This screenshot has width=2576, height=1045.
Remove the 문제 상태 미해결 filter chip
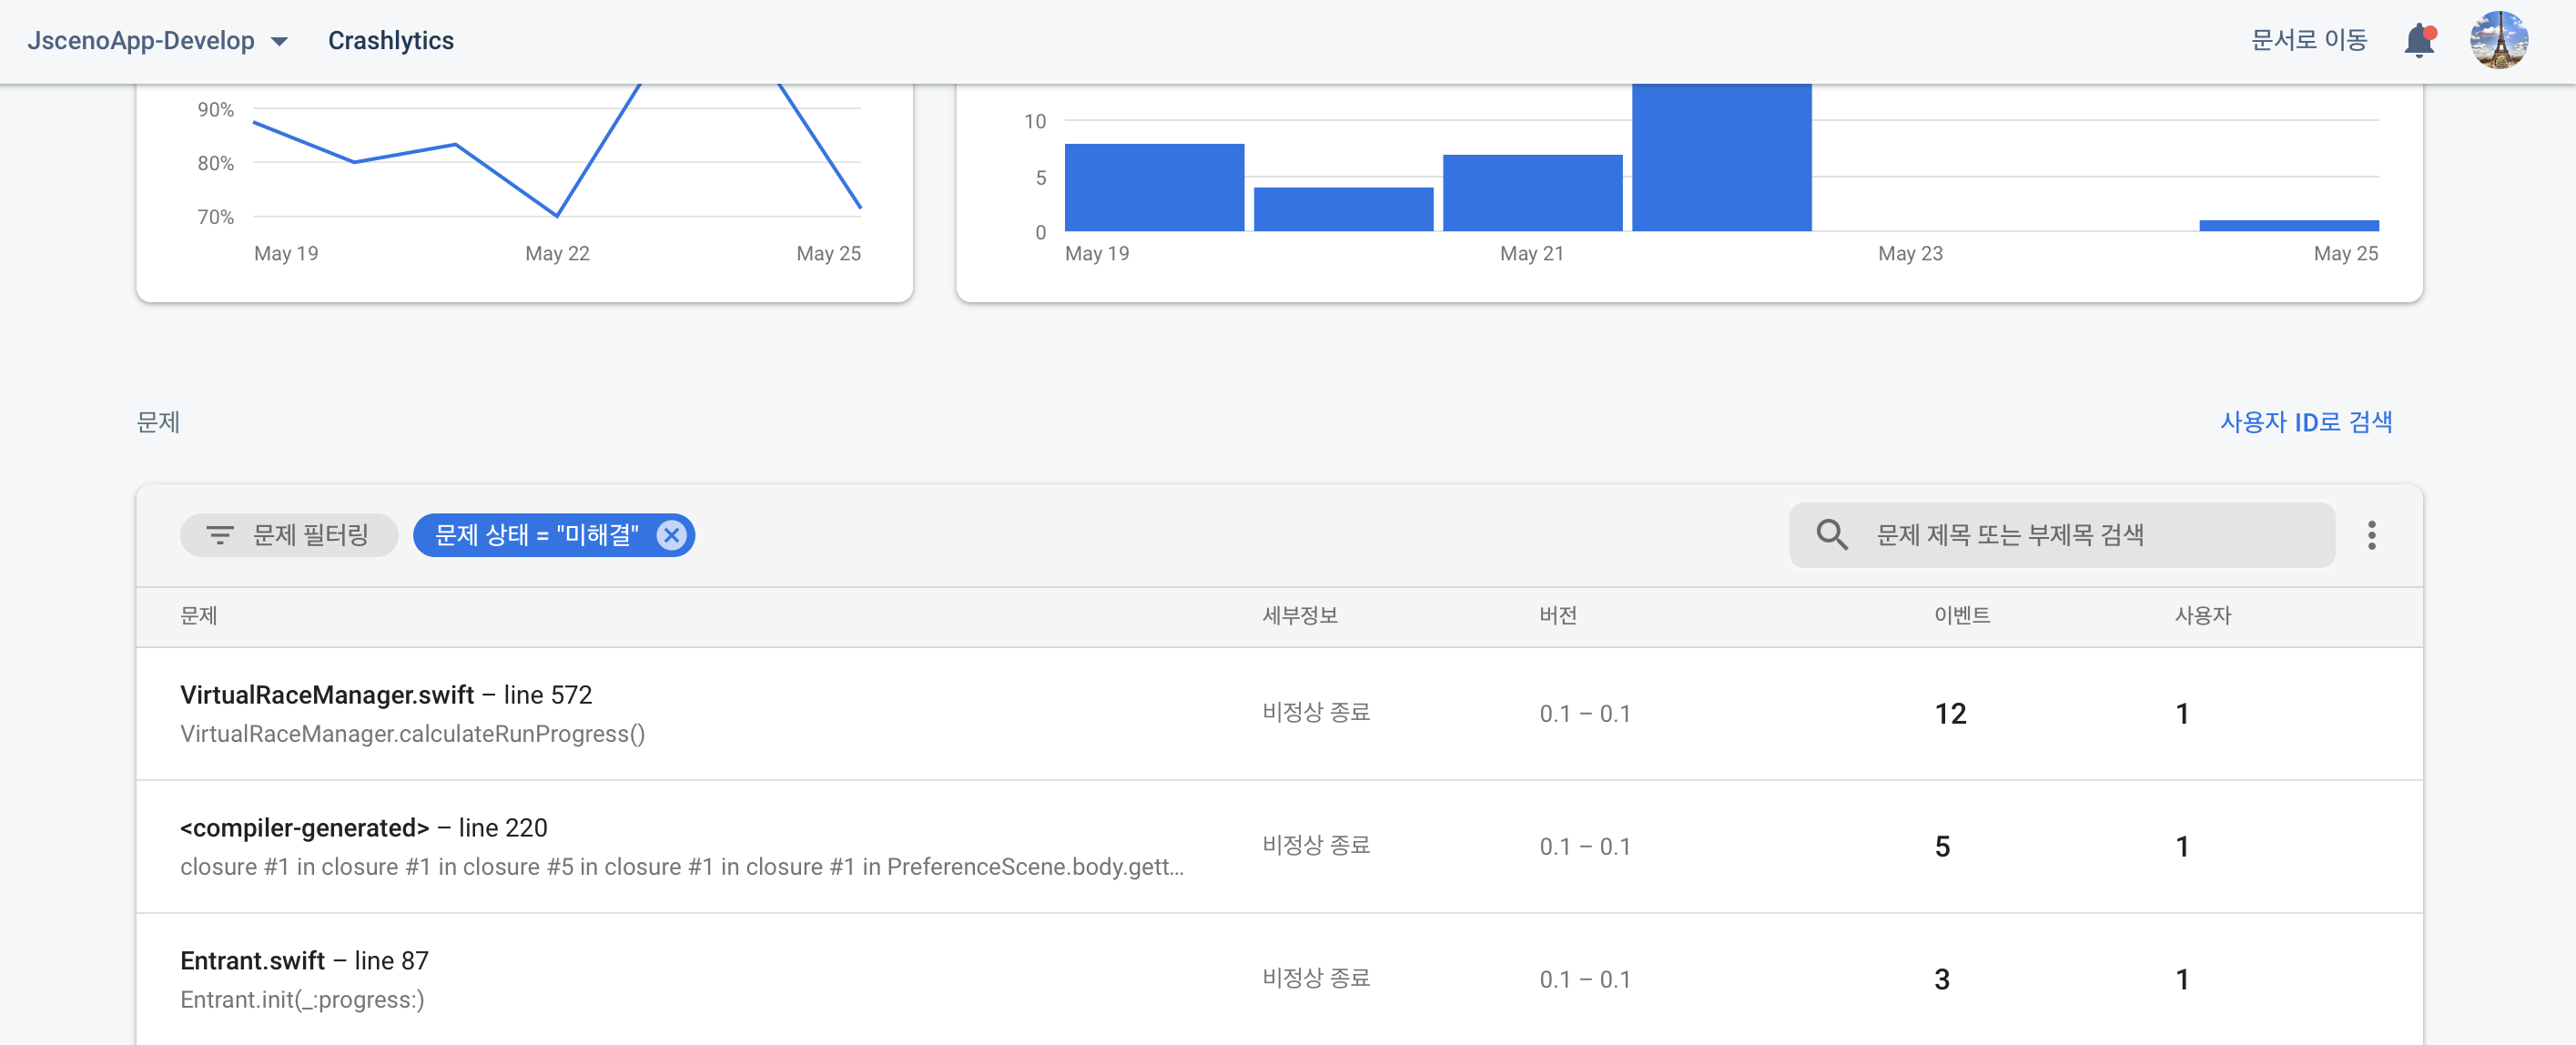(672, 535)
